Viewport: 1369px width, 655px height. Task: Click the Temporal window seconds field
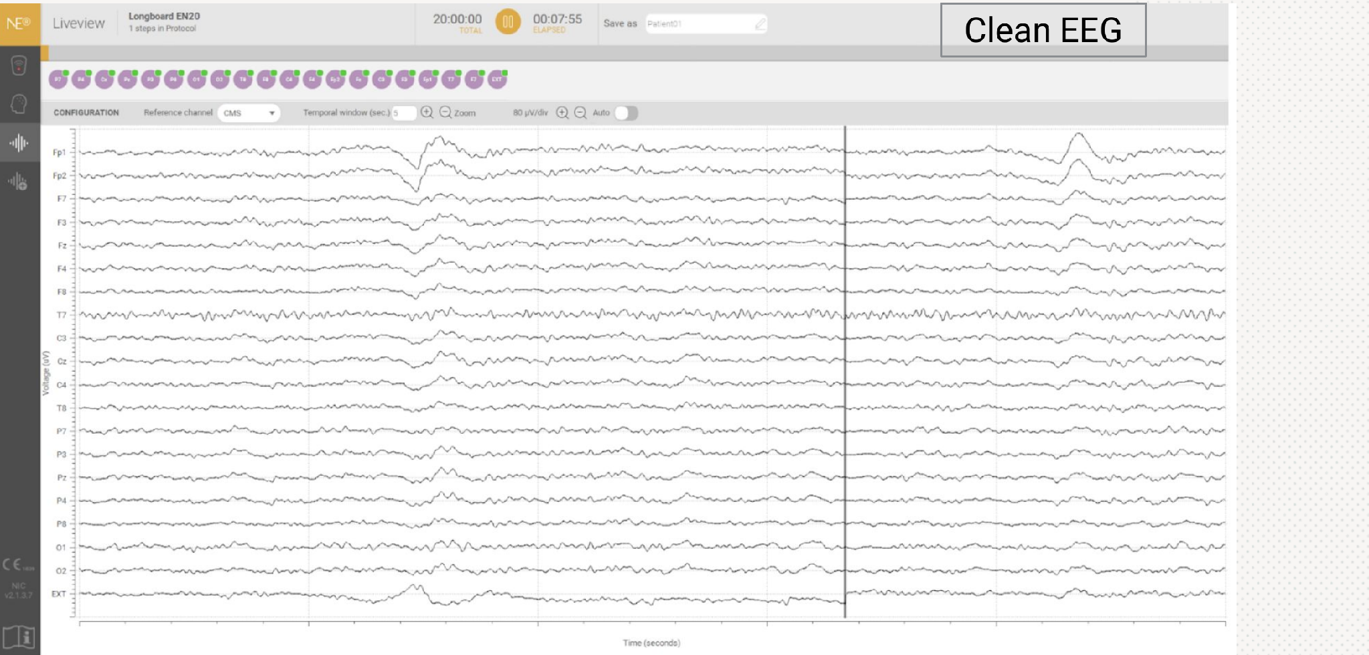click(x=404, y=113)
